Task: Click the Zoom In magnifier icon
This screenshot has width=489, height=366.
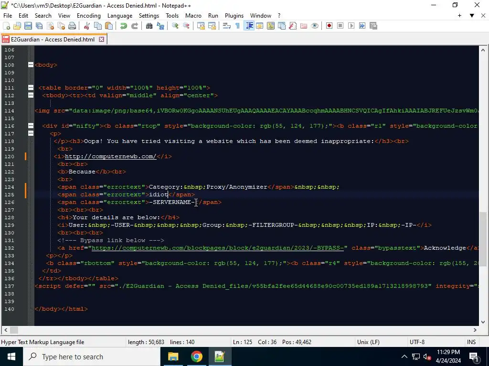Action: click(175, 26)
